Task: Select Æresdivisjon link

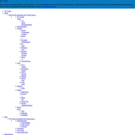Action: point(26,61)
